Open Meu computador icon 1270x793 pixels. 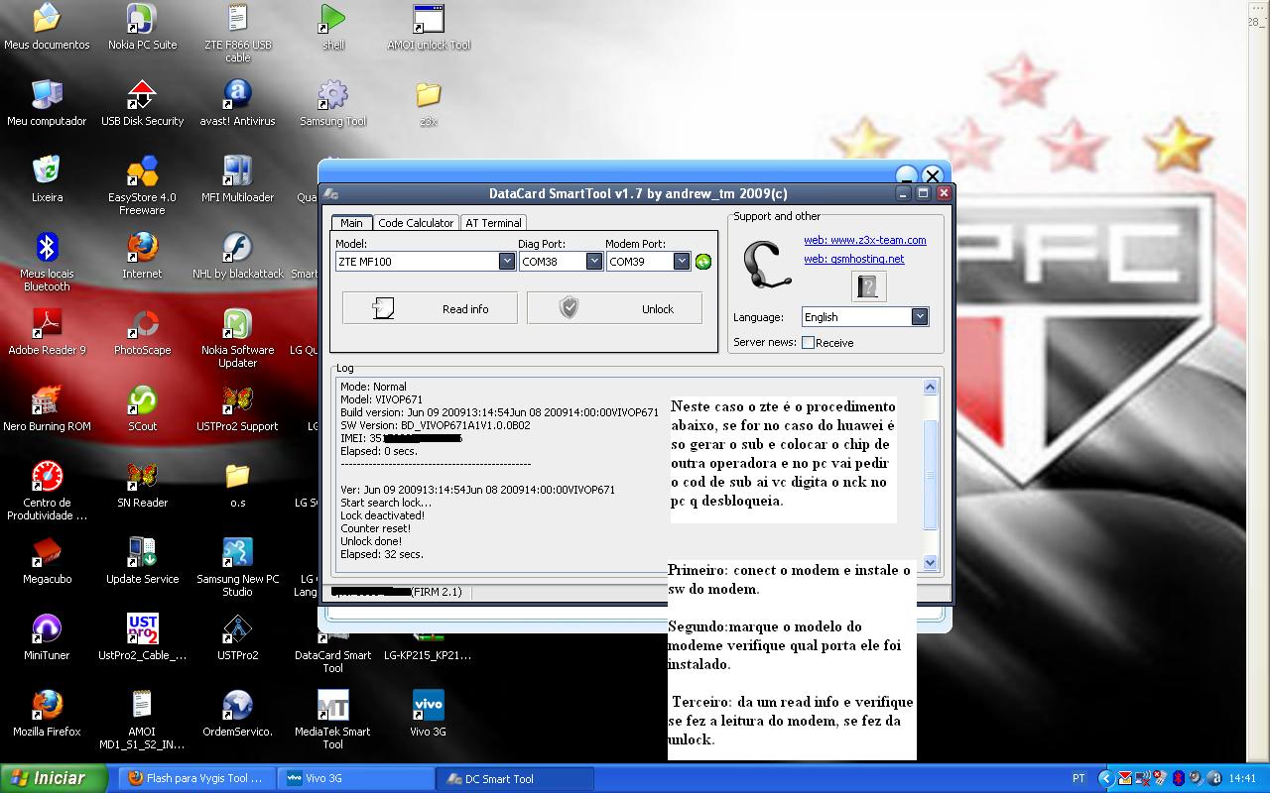(x=47, y=103)
